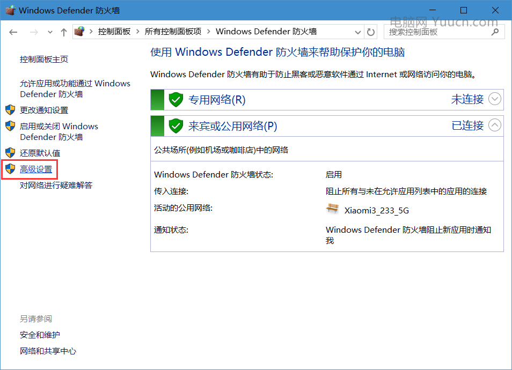Click the title bar firewall app icon
The image size is (512, 370).
[10, 10]
